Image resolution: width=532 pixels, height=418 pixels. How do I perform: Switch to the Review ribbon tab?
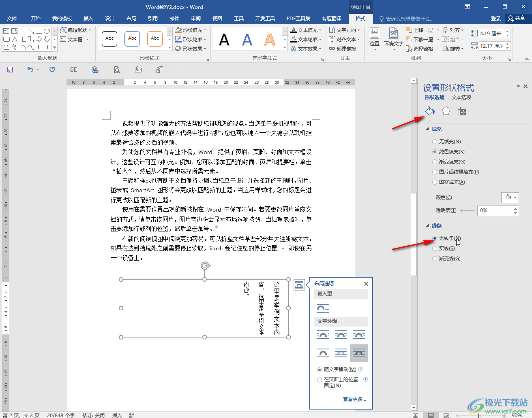point(196,19)
